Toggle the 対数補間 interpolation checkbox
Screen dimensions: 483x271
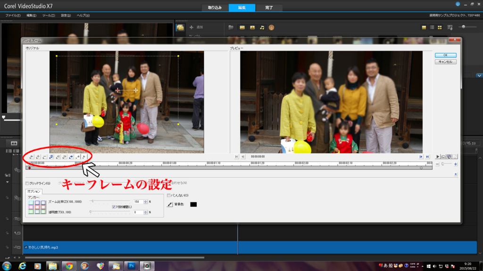113,207
